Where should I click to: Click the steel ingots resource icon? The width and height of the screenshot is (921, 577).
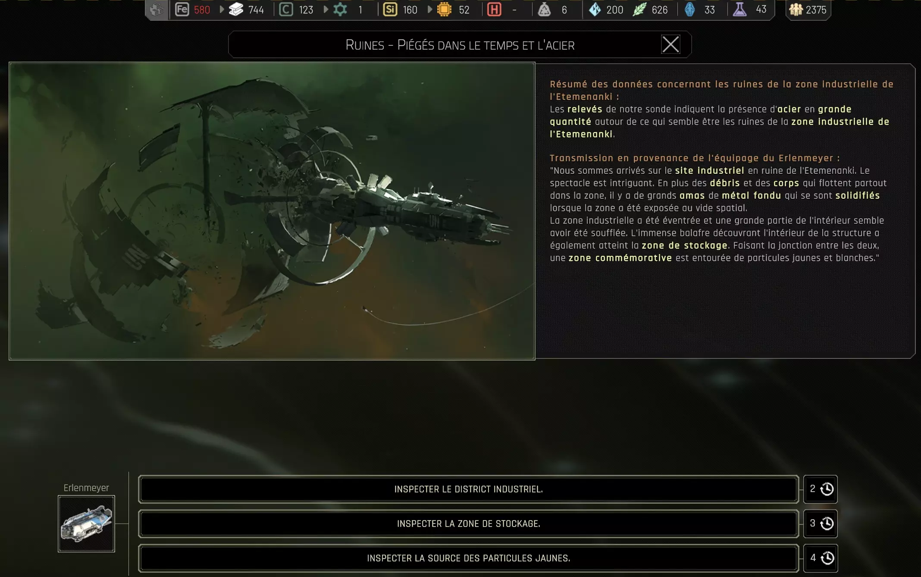coord(236,9)
